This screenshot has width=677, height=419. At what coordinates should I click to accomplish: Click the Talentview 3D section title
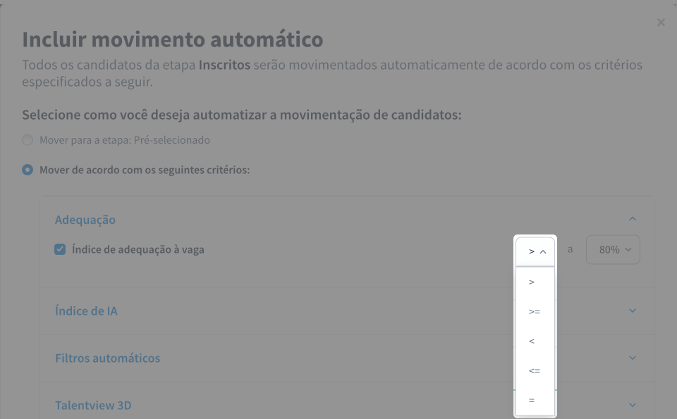click(93, 406)
